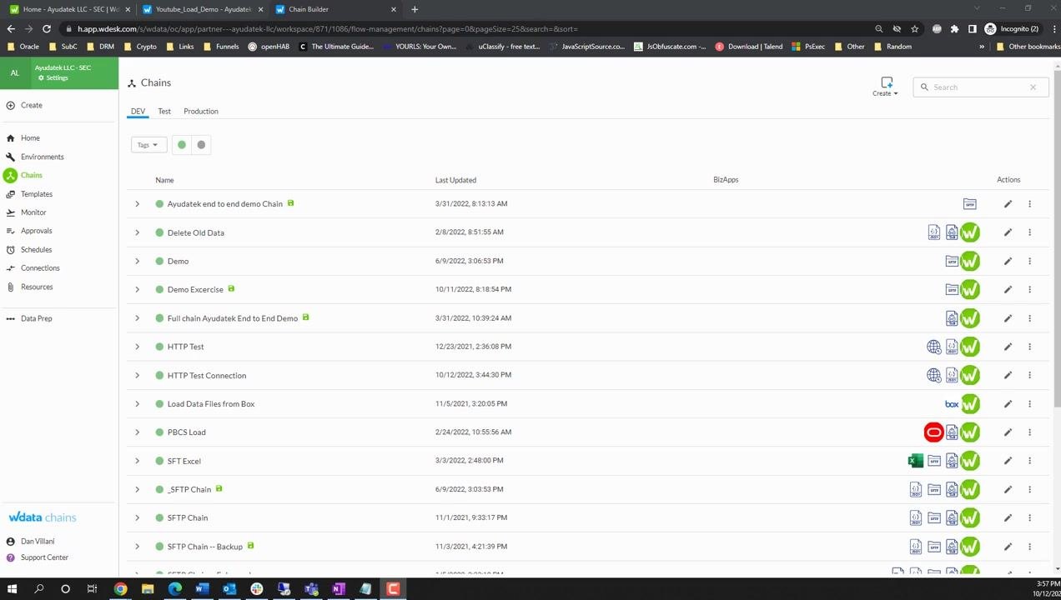Click the SFTP icon in Ayudatek end to end row
Viewport: 1061px width, 600px height.
click(x=969, y=204)
